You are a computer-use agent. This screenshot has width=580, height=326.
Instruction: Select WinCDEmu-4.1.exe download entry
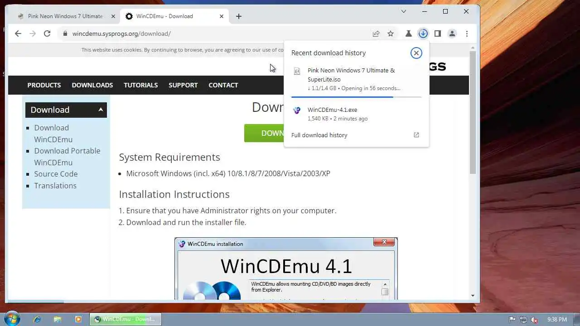pos(356,114)
